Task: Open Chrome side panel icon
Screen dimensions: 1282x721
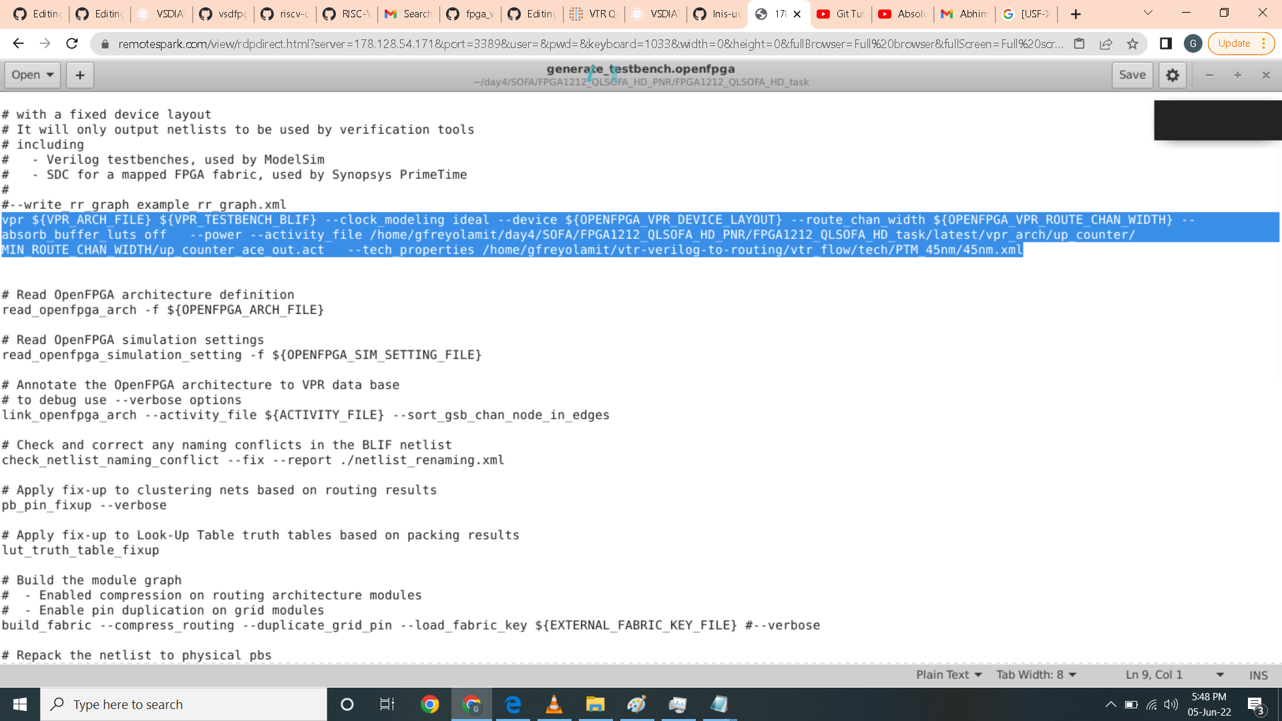Action: tap(1166, 44)
